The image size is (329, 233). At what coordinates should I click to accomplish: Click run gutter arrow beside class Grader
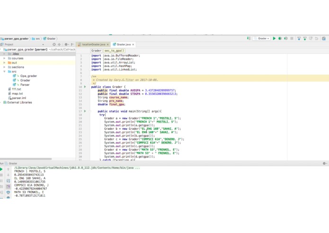[85, 87]
